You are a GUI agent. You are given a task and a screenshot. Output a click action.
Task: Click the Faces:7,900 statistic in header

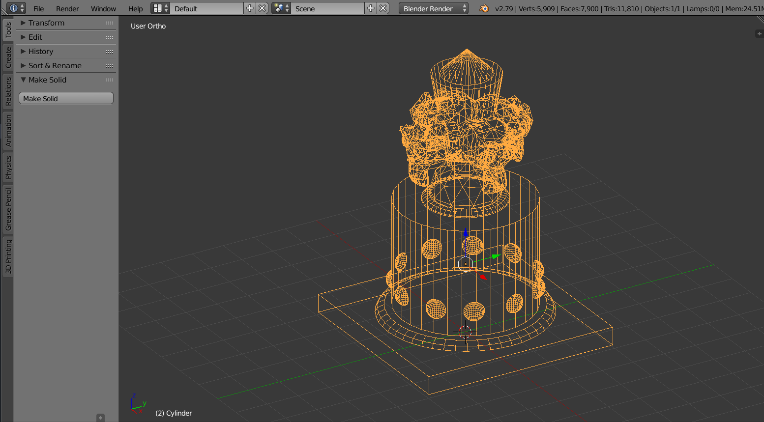click(x=580, y=9)
